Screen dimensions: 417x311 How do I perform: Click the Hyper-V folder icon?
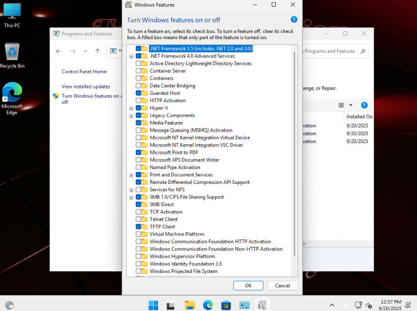(144, 108)
